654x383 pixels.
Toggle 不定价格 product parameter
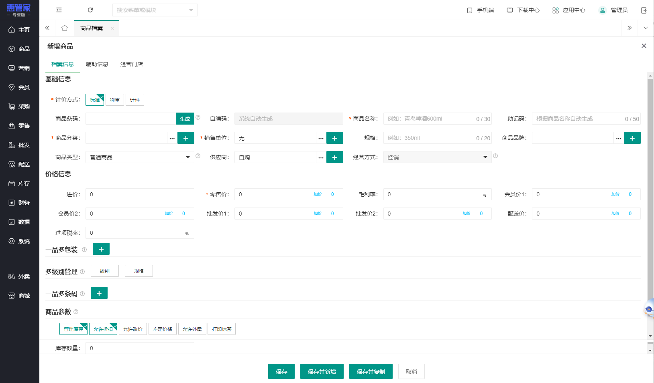point(163,329)
